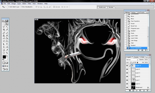
Task: Toggle lock transparent pixels in Layers panel
Action: [131, 63]
